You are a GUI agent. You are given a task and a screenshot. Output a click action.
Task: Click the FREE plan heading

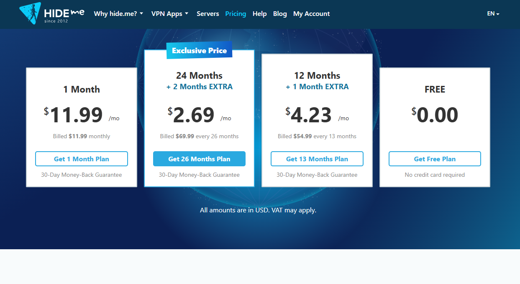coord(435,89)
